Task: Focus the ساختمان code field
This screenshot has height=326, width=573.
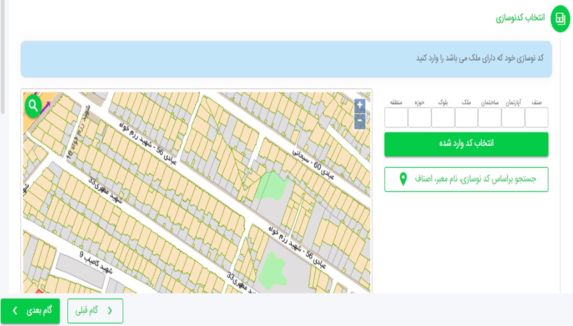Action: [x=490, y=117]
